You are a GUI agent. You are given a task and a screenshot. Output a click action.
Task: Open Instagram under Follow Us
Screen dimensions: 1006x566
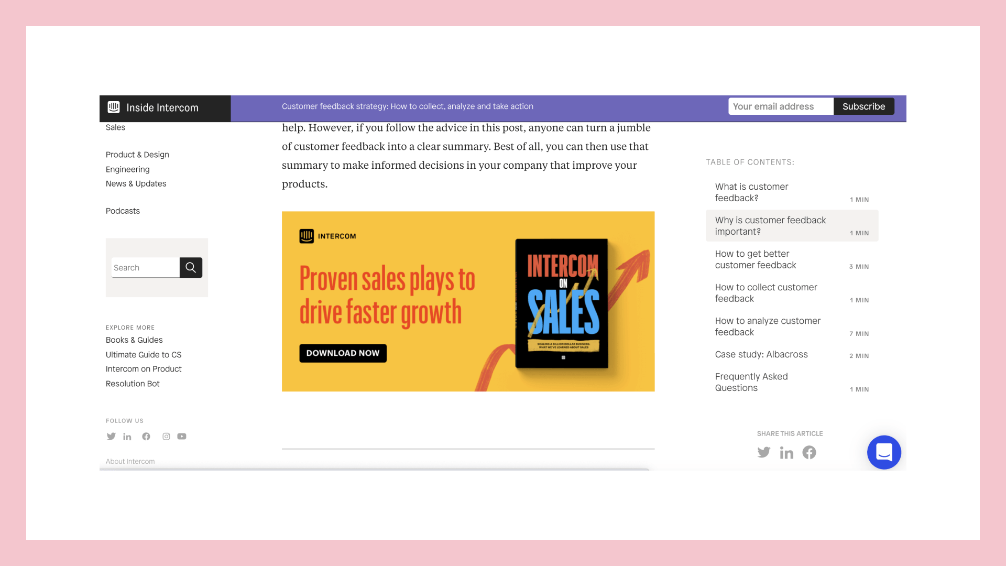166,437
